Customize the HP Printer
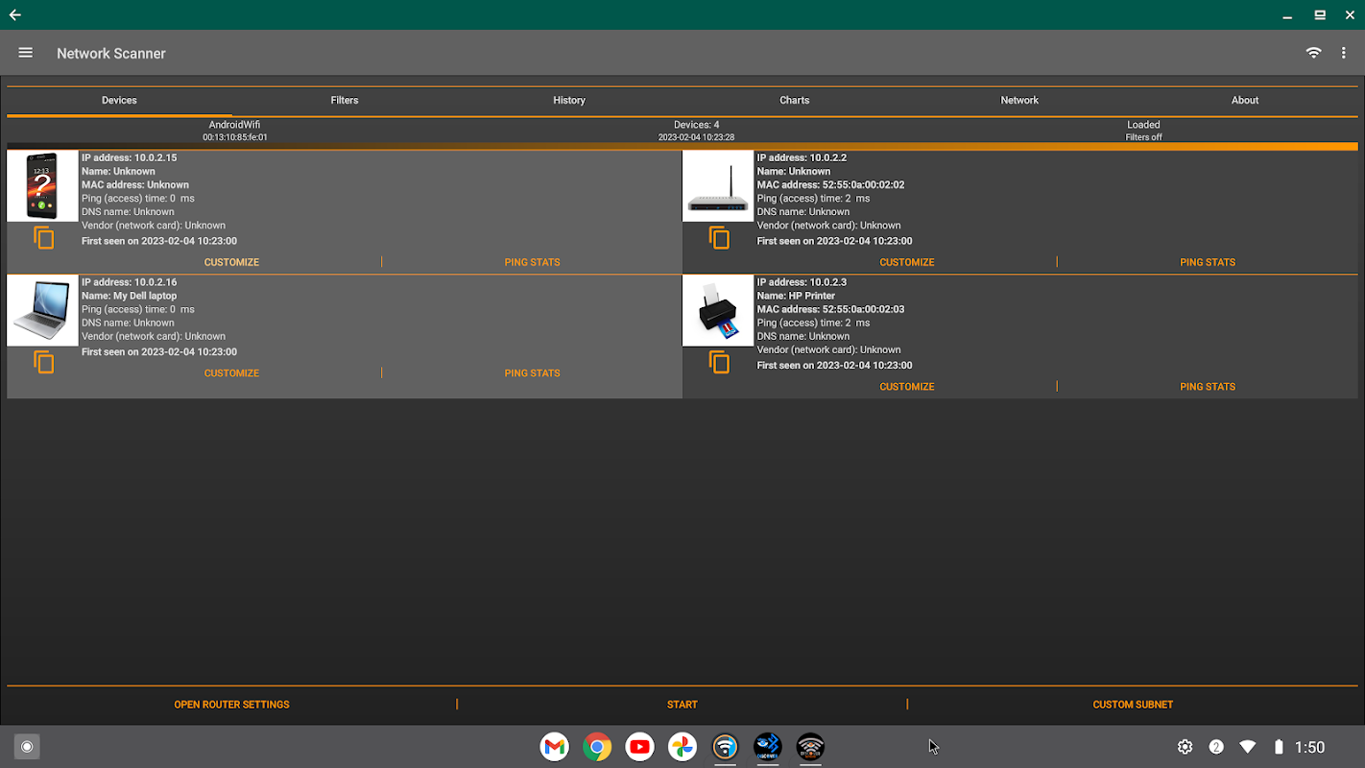The height and width of the screenshot is (768, 1365). click(x=907, y=387)
